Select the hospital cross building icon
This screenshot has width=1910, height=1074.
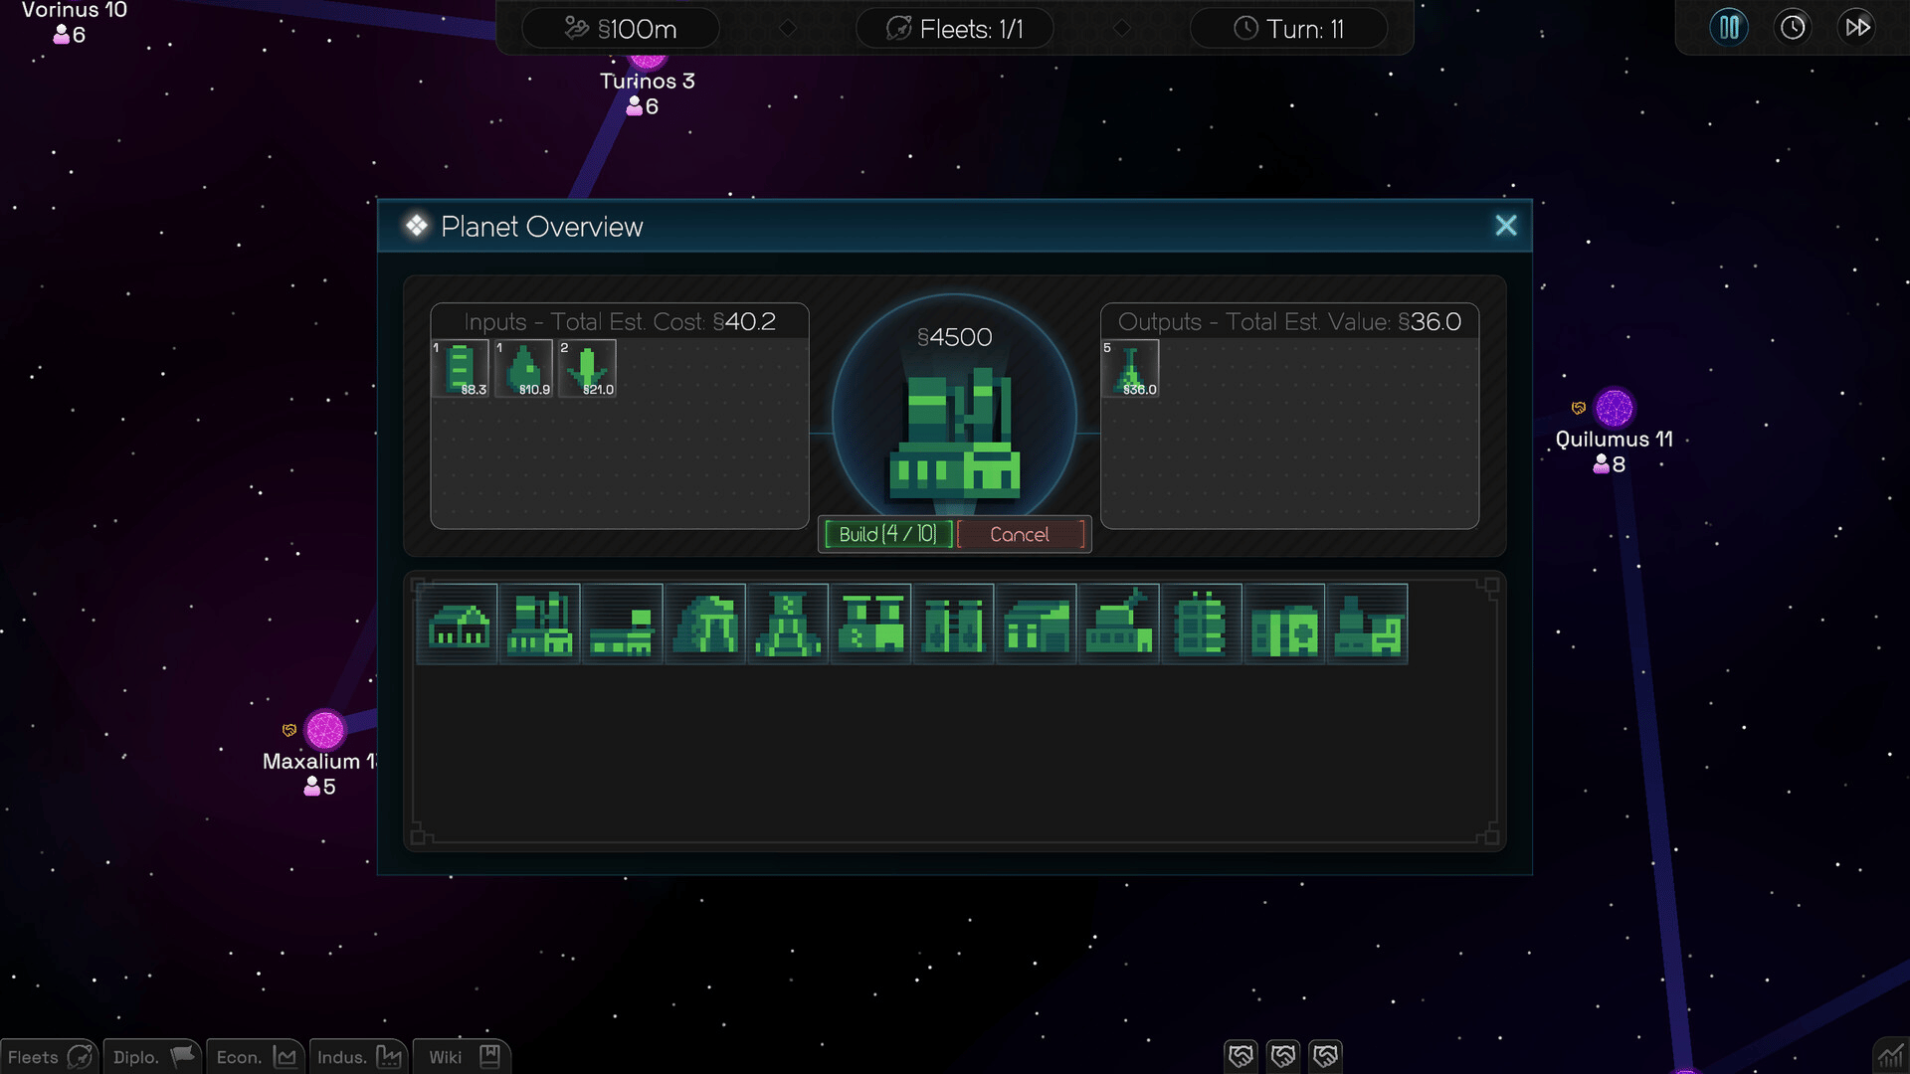(x=1284, y=625)
